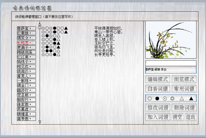Select the red highlighted 长相思 entry
Viewport: 206px width, 138px height.
click(x=26, y=43)
